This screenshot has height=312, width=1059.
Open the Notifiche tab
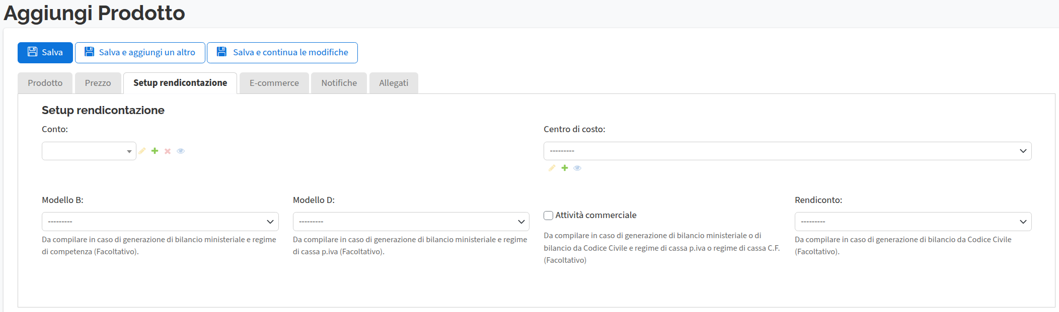[339, 83]
